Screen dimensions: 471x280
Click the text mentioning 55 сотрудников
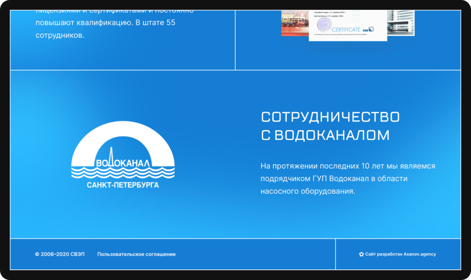[115, 23]
